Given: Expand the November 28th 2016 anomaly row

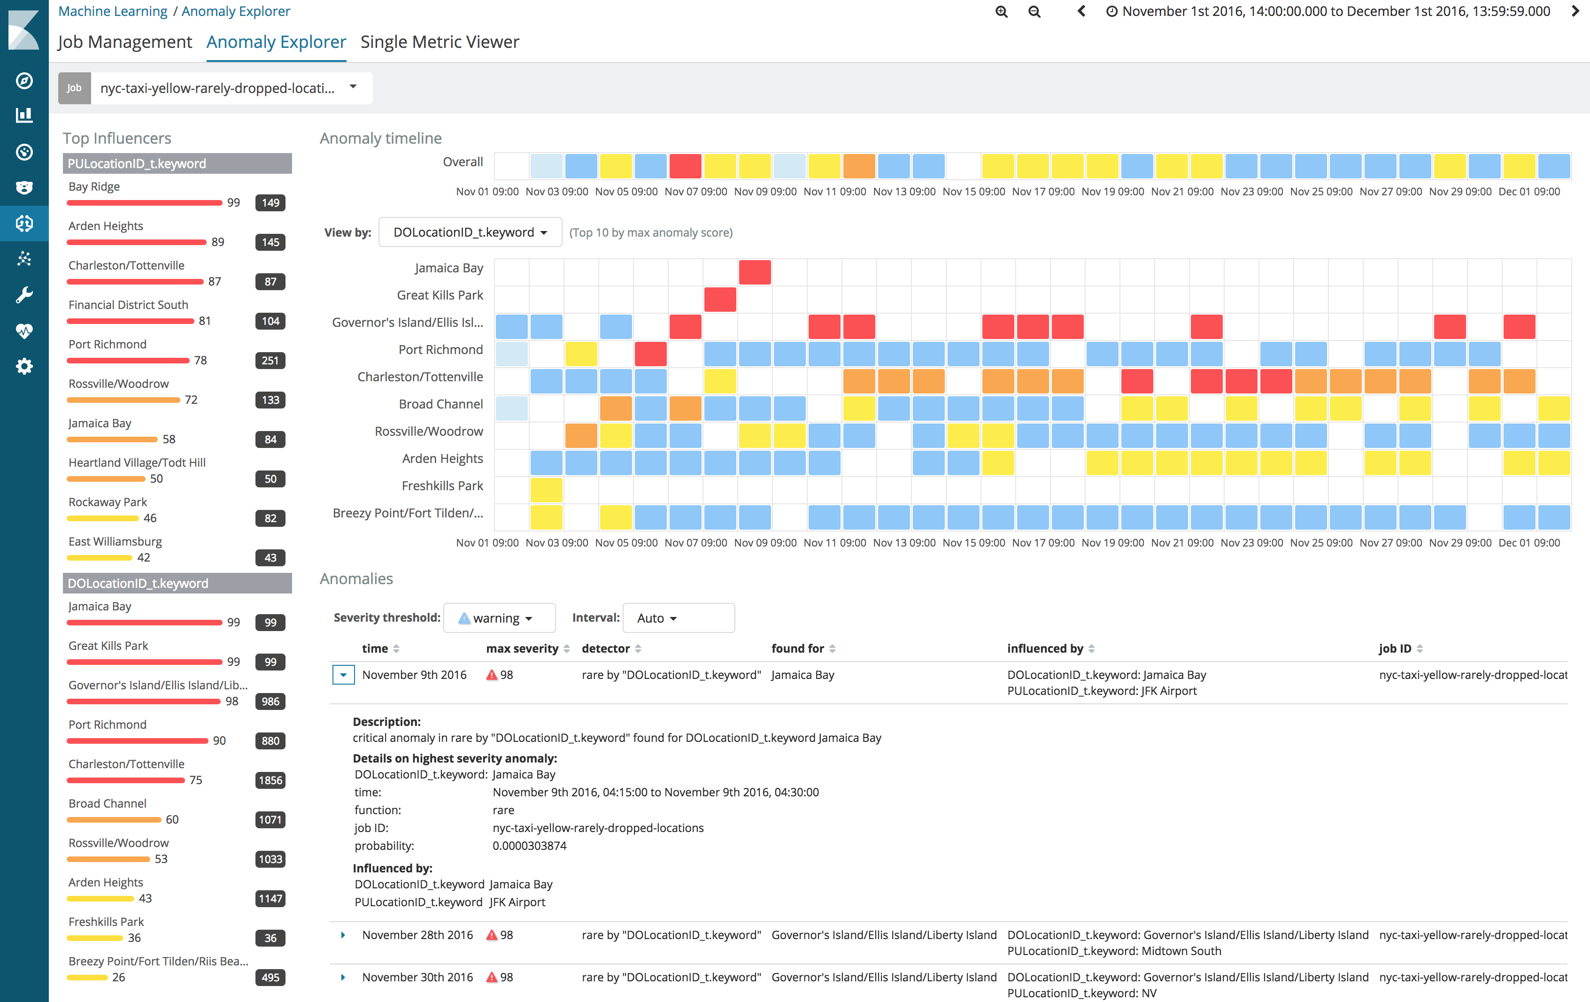Looking at the screenshot, I should click(x=343, y=935).
